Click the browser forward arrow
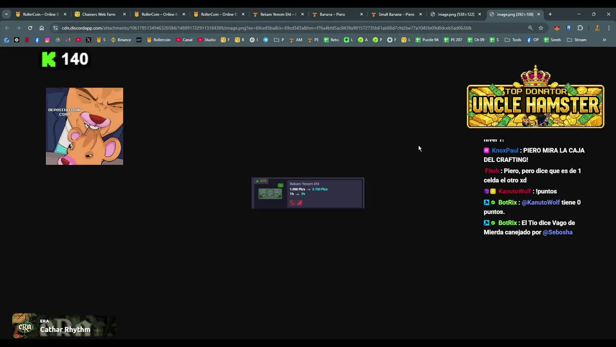The image size is (616, 347). click(18, 28)
